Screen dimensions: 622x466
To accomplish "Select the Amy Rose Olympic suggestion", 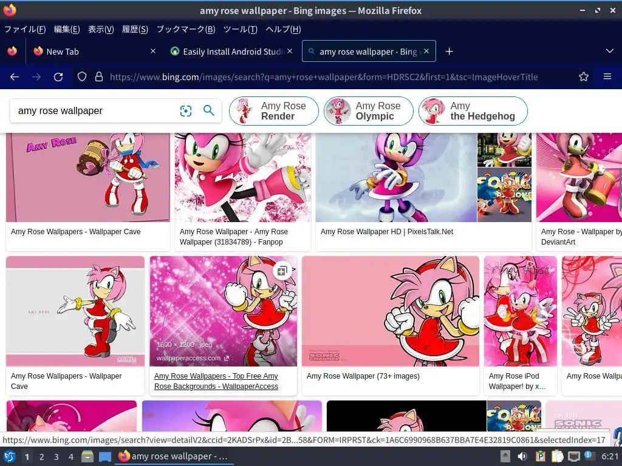I will pos(369,111).
